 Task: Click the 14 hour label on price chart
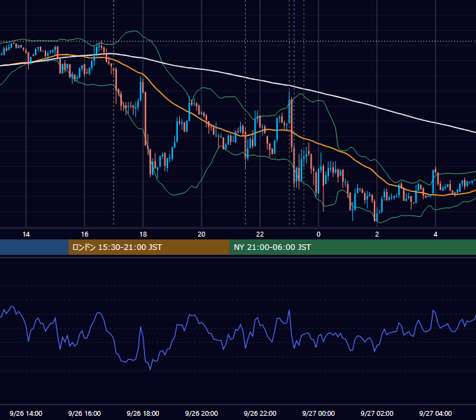click(x=26, y=234)
